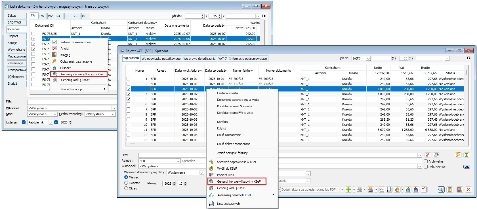Expand the Wystawienia date type dropdown

click(202, 172)
